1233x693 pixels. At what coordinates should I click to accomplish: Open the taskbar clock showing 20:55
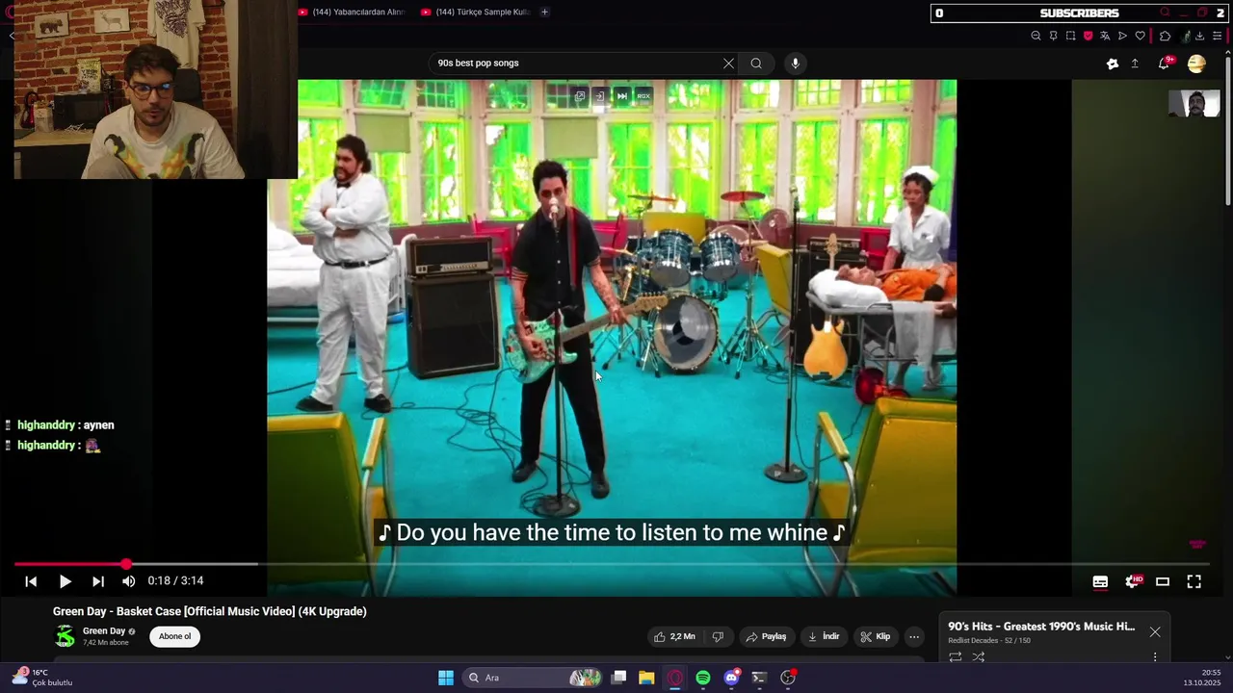[x=1203, y=678]
